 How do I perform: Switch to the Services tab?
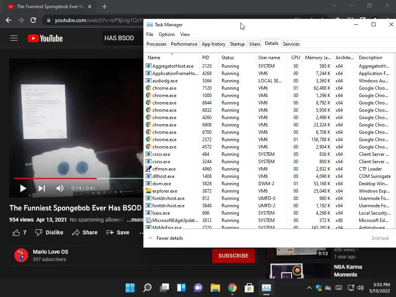coord(291,44)
